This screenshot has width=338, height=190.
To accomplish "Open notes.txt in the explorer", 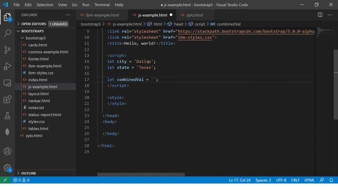I will [x=36, y=108].
